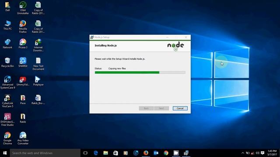The image size is (280, 157).
Task: Select the DVDVideoSoft Free Studio icon
Action: 7,119
